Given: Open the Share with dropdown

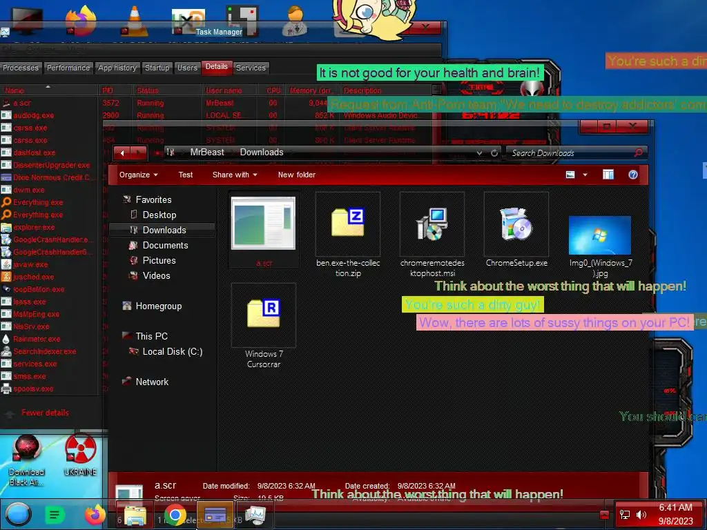Looking at the screenshot, I should point(235,175).
